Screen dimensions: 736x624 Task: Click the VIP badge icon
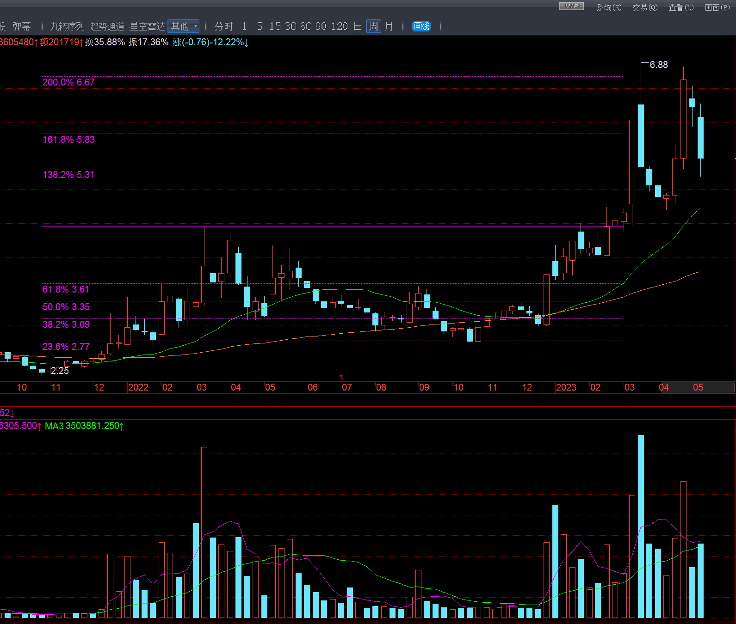tap(571, 6)
